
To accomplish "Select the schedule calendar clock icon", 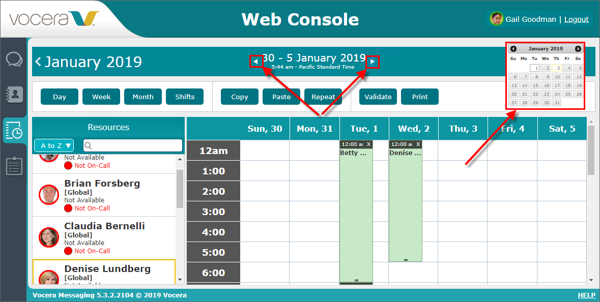I will coord(14,130).
